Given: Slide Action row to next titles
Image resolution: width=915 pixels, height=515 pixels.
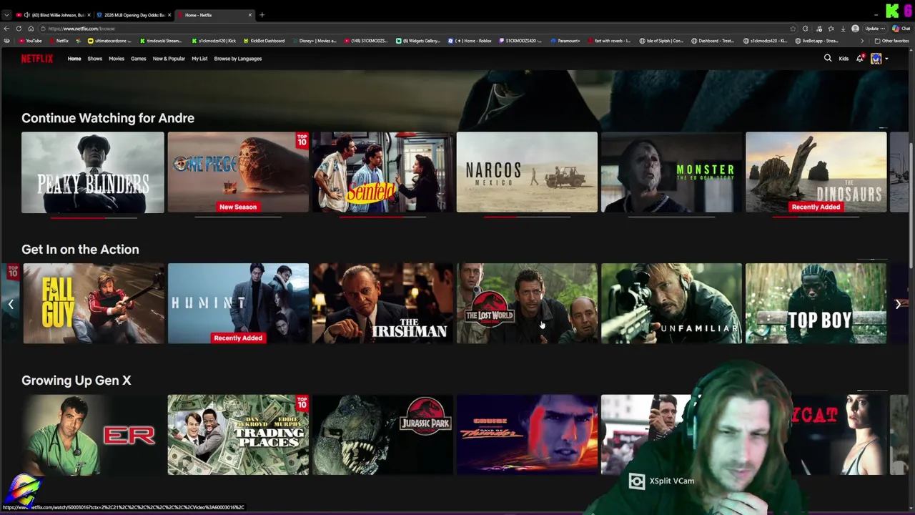Looking at the screenshot, I should click(x=899, y=304).
